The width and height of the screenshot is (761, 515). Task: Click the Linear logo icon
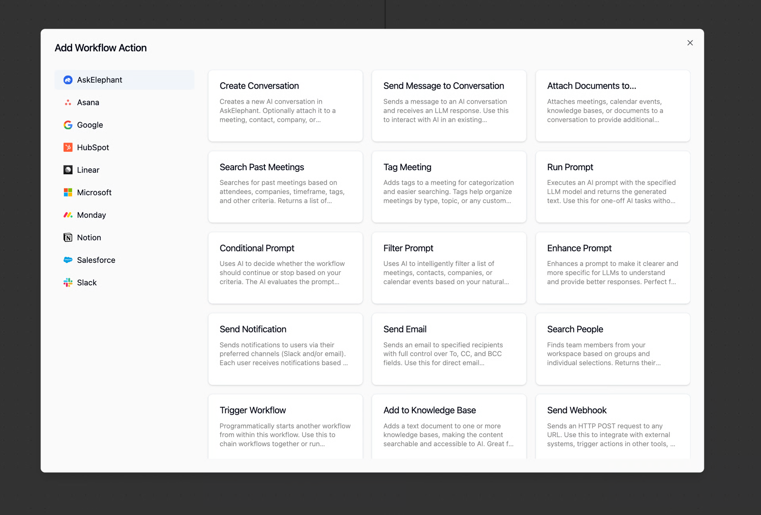tap(68, 170)
